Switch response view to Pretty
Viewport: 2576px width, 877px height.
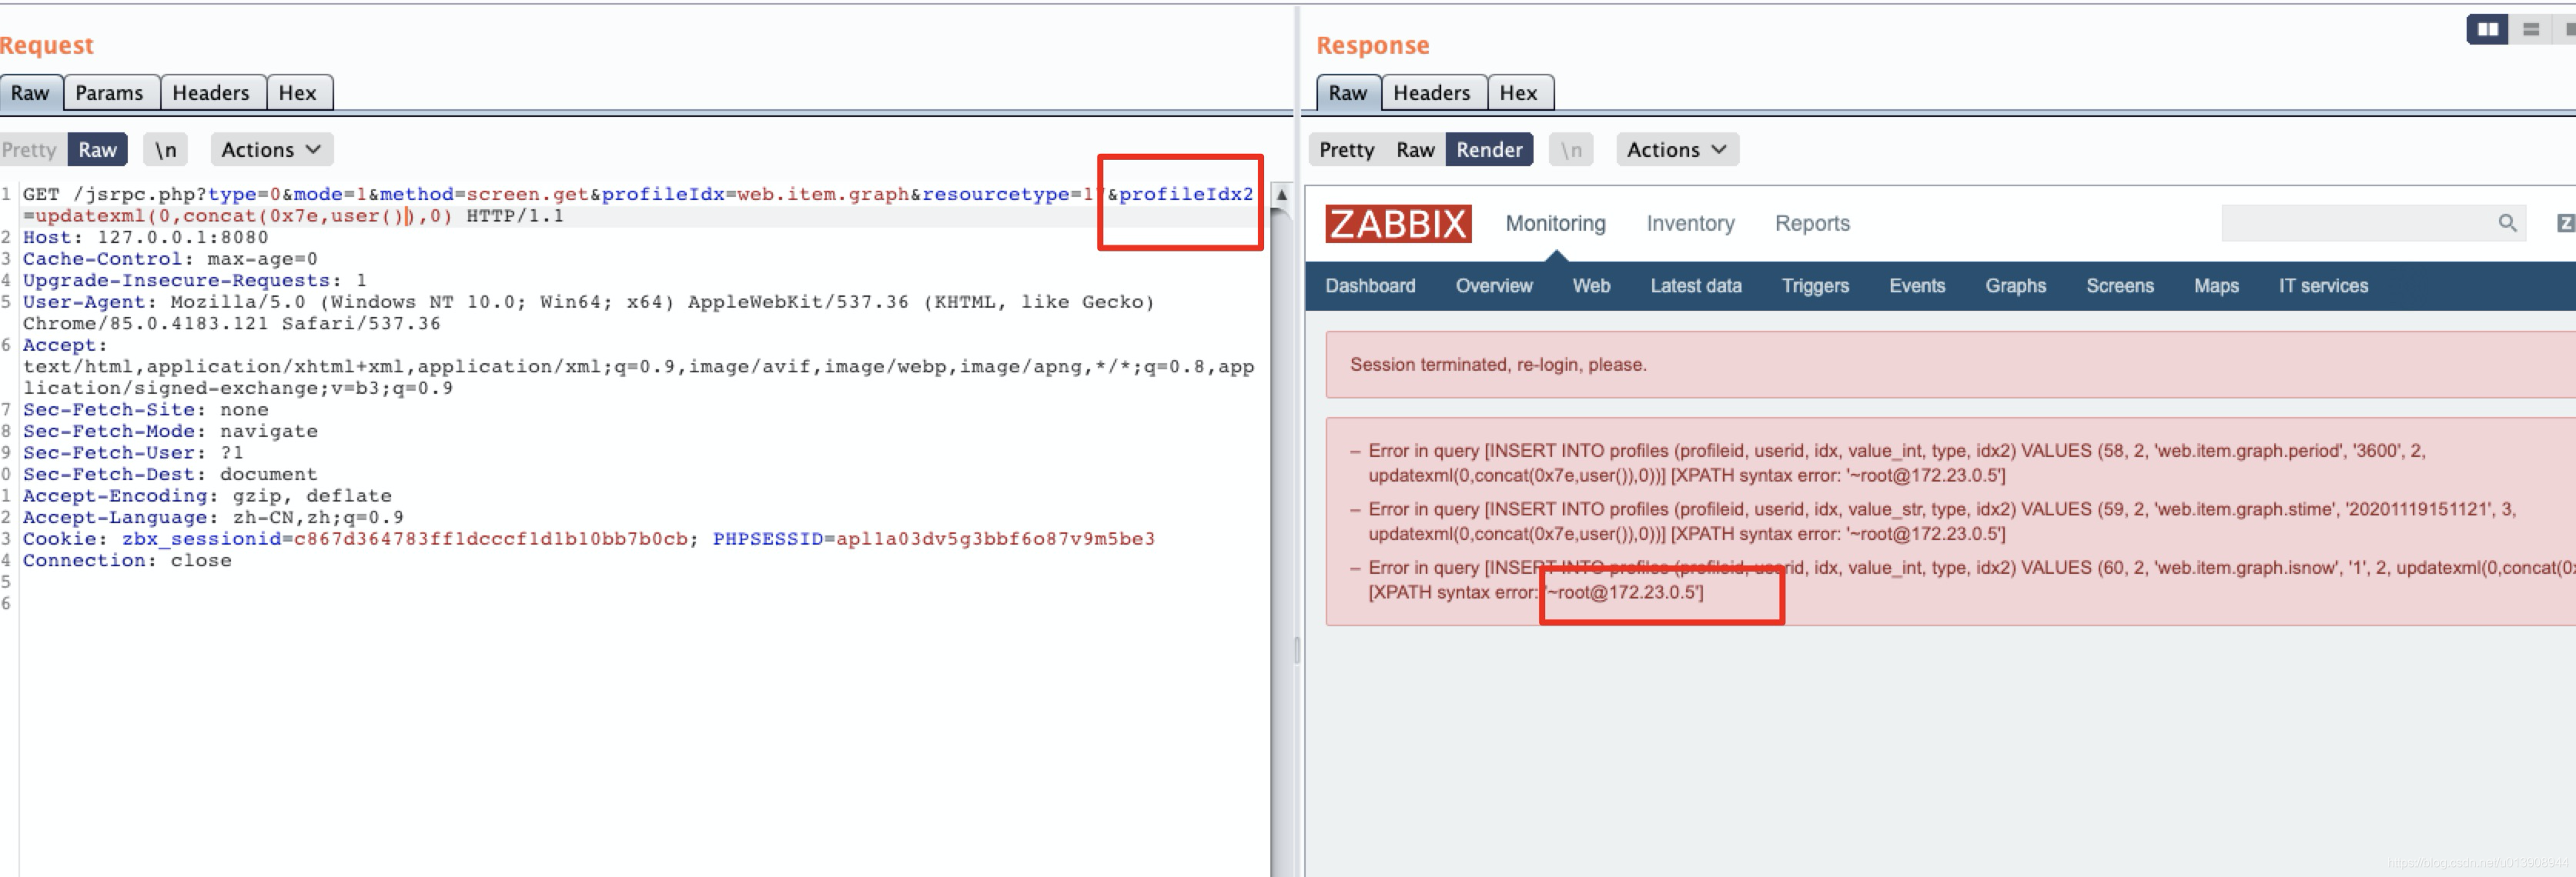tap(1346, 150)
